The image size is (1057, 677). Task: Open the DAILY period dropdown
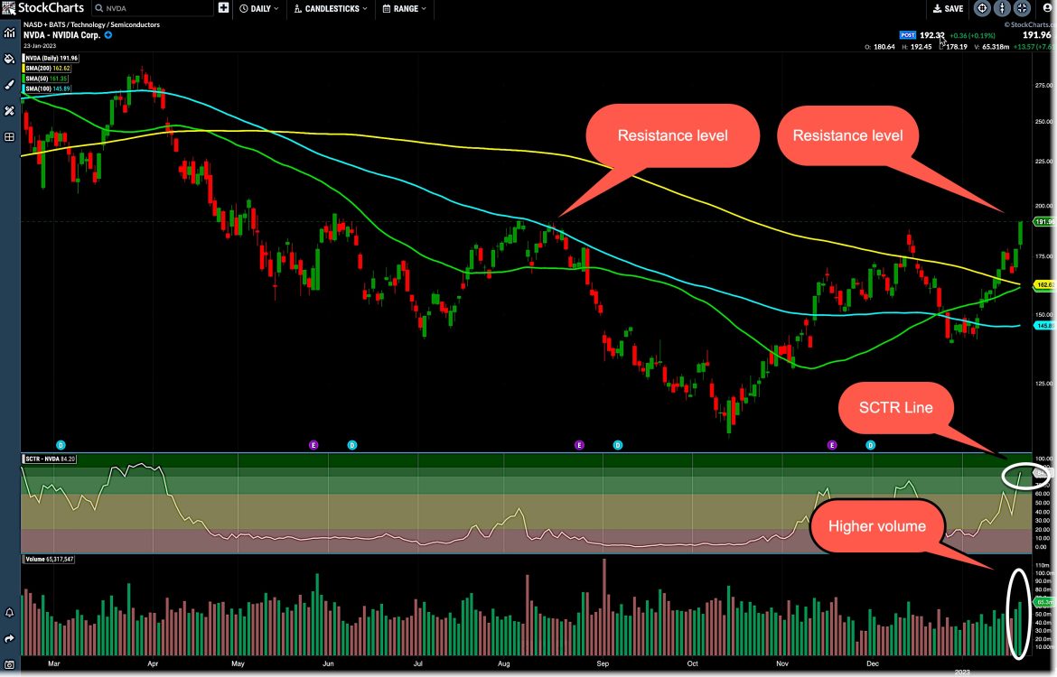pyautogui.click(x=259, y=8)
